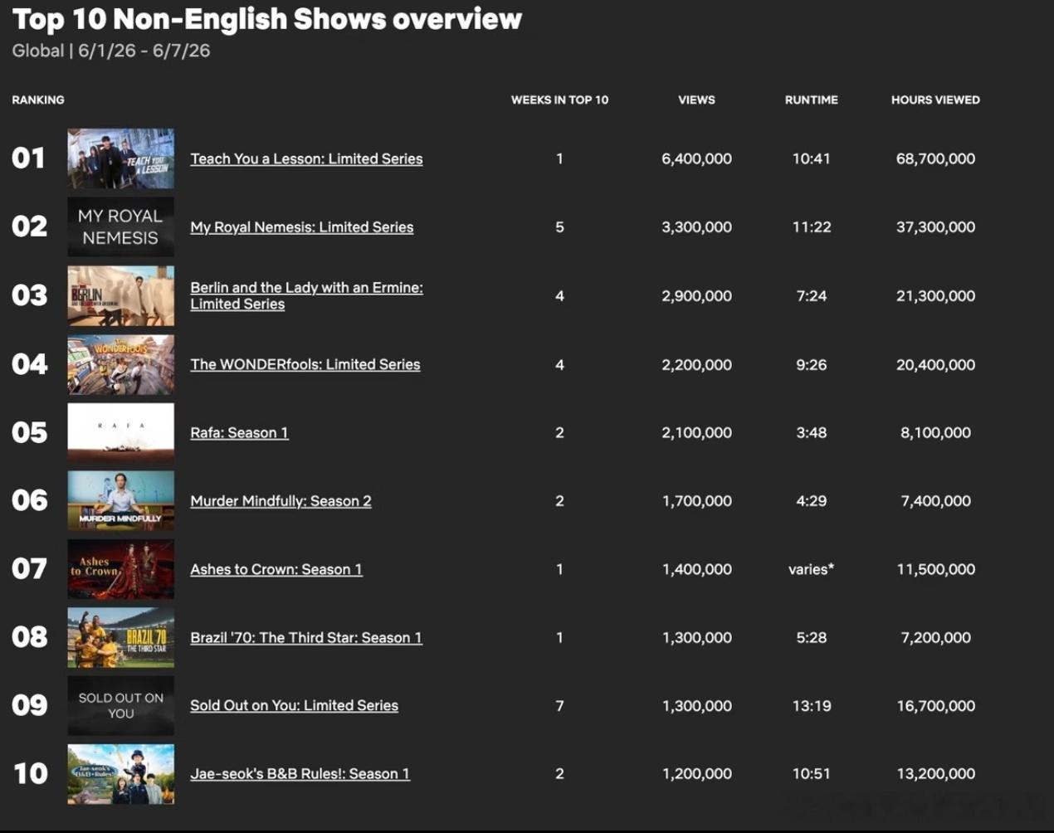
Task: Select the 13,200,000 hours viewed value
Action: (x=935, y=773)
